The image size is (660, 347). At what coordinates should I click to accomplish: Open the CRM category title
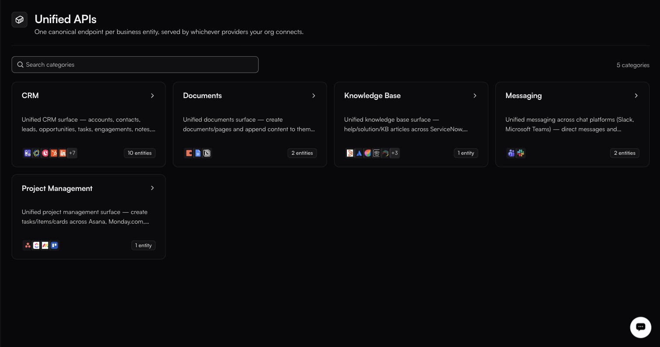(30, 95)
